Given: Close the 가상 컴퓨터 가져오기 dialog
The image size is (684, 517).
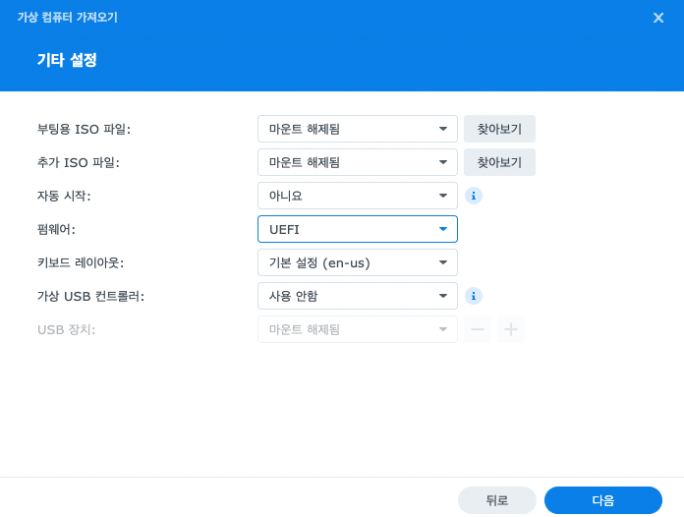Looking at the screenshot, I should pos(658,18).
